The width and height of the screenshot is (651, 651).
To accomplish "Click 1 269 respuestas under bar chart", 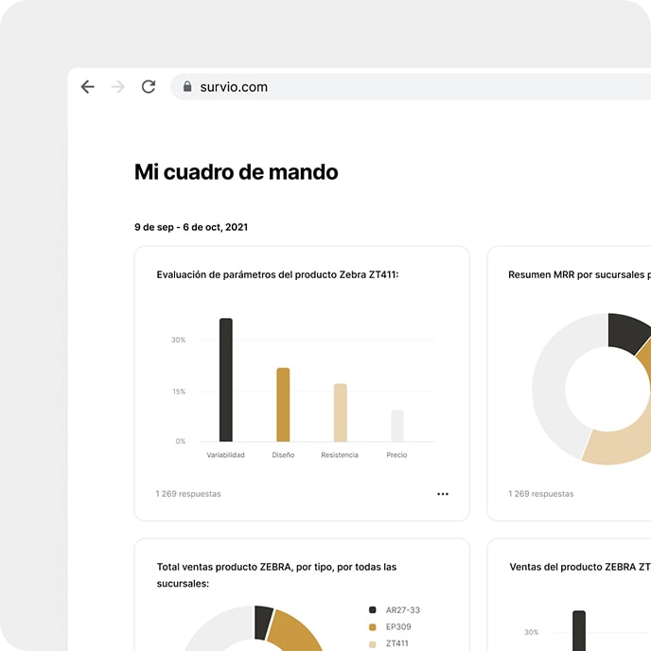I will point(188,494).
